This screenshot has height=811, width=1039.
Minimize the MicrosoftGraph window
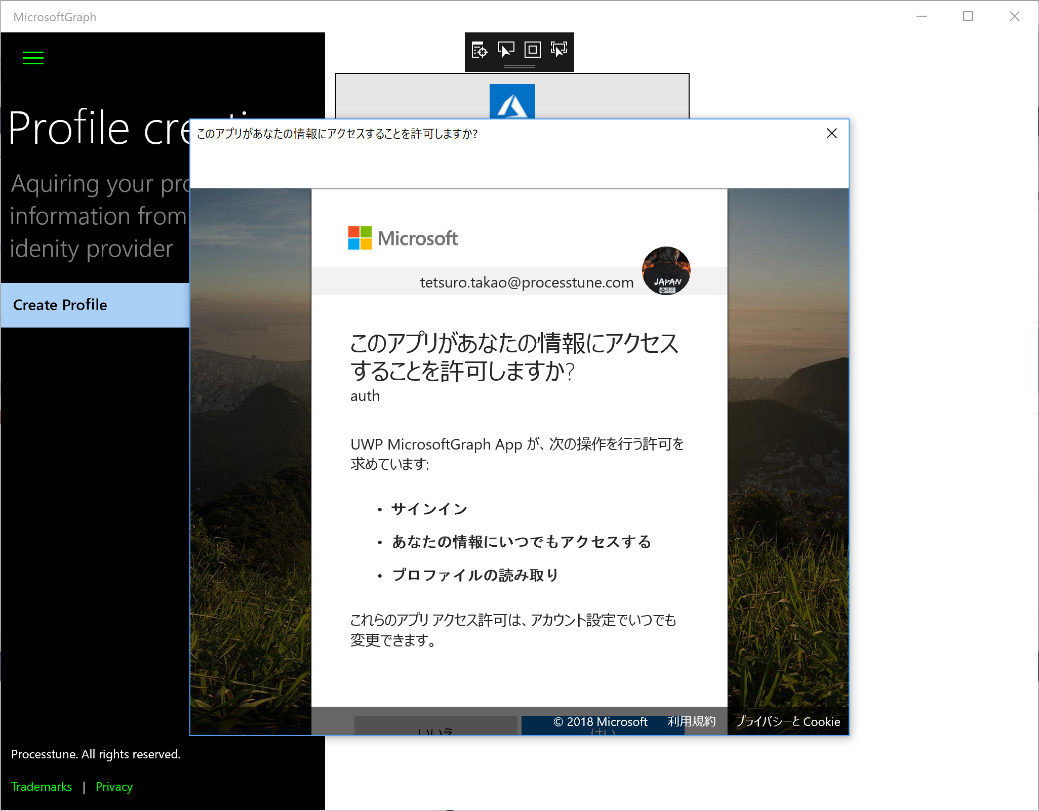click(922, 17)
